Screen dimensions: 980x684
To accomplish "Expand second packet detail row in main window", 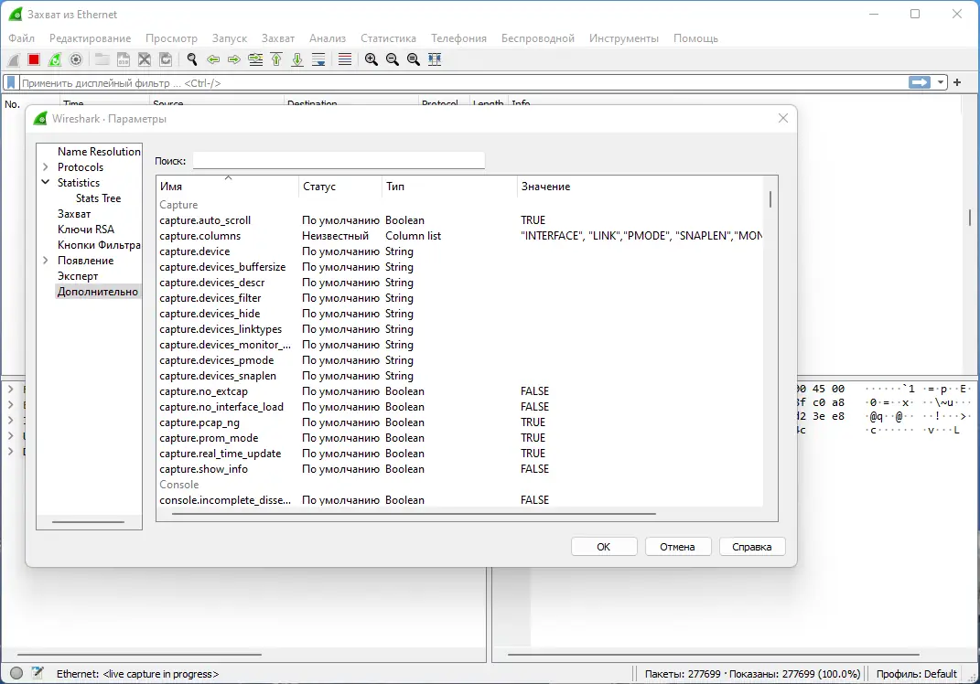I will pyautogui.click(x=11, y=404).
